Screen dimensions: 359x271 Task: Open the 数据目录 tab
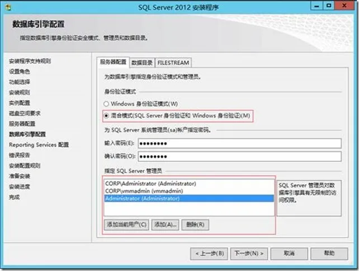click(142, 63)
